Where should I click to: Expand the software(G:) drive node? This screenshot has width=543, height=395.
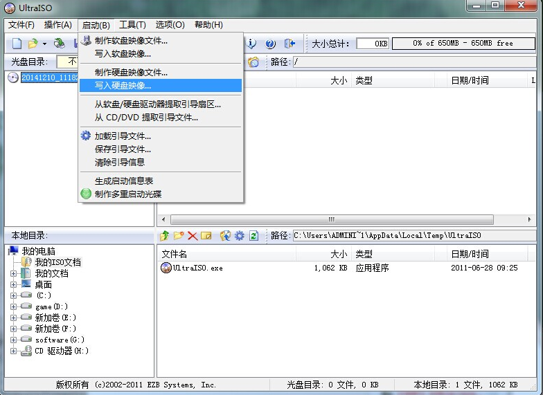click(x=14, y=340)
